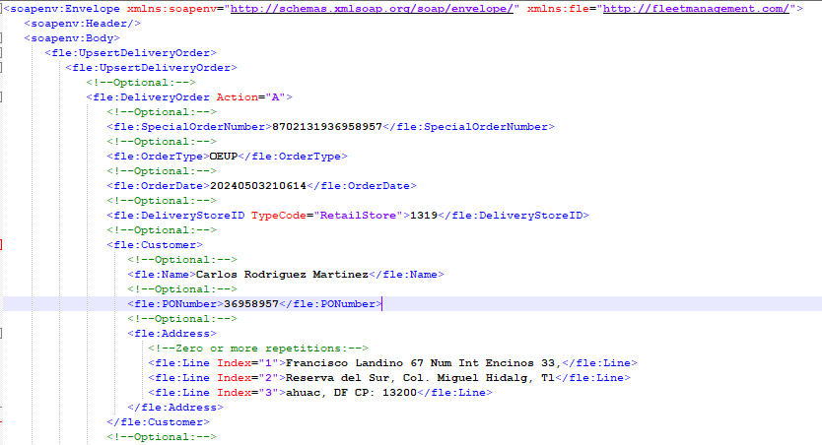
Task: Click address text "ahuac, DF CP: 13200"
Action: point(351,393)
